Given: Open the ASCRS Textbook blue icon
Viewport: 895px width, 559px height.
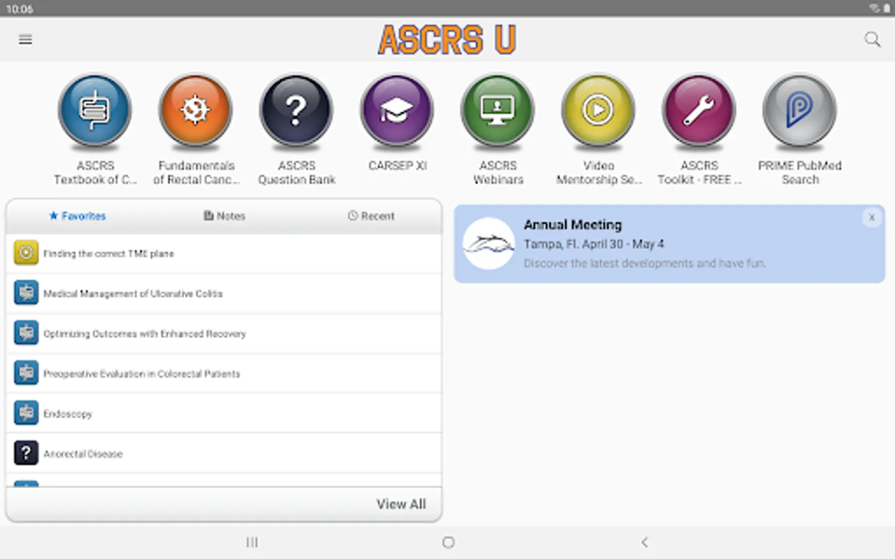Looking at the screenshot, I should point(95,111).
